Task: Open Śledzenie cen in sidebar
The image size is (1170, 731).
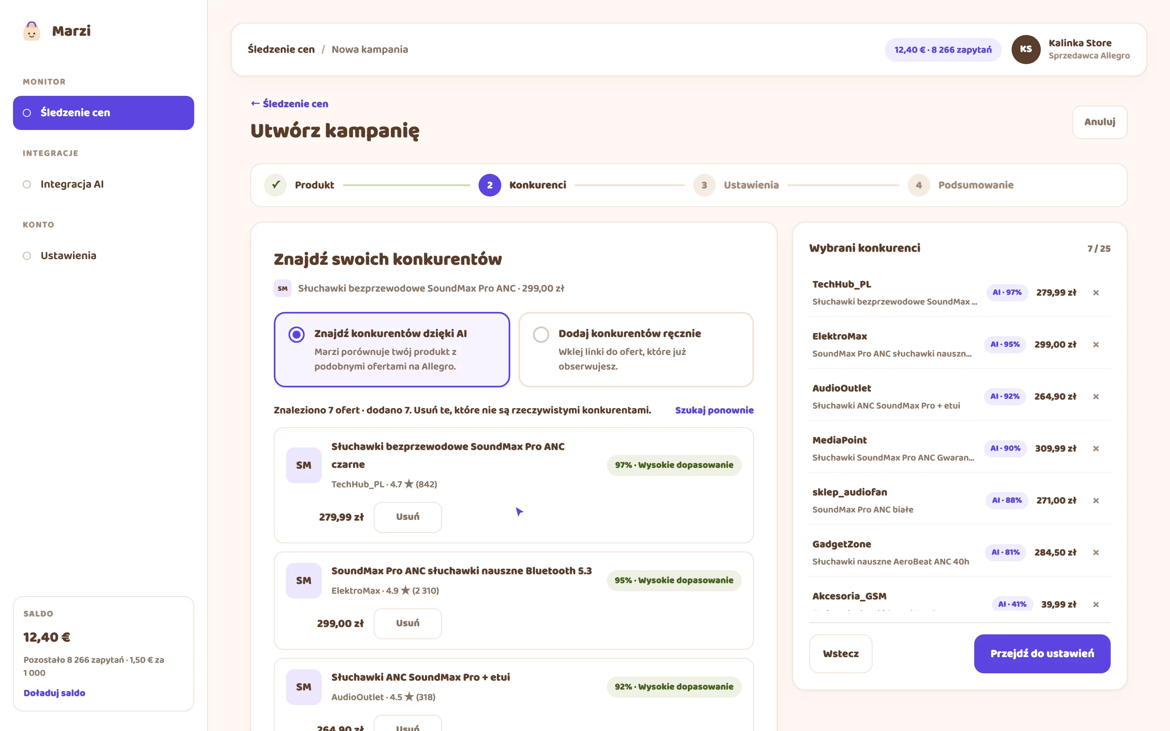Action: pos(104,112)
